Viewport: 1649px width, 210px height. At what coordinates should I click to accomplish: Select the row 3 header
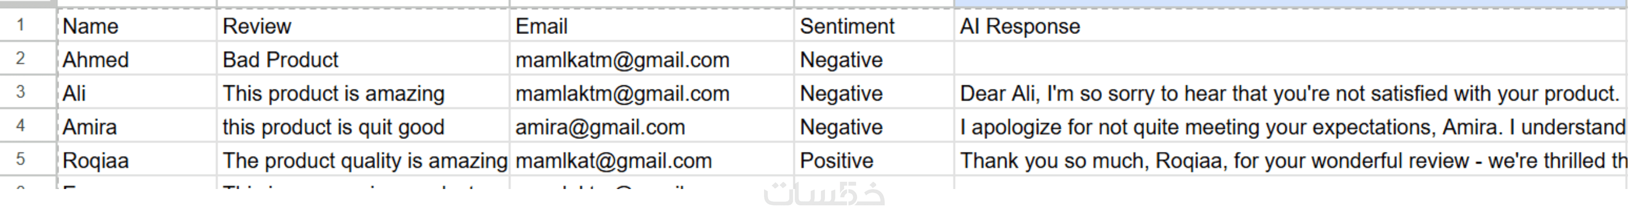21,93
